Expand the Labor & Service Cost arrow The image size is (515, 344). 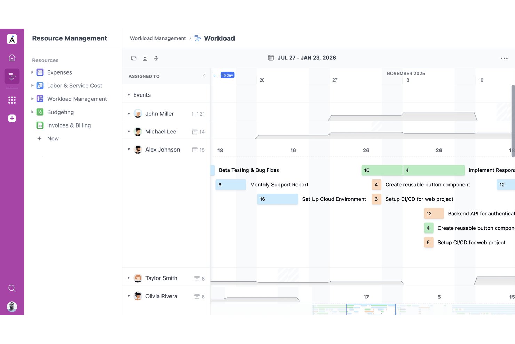click(x=32, y=86)
